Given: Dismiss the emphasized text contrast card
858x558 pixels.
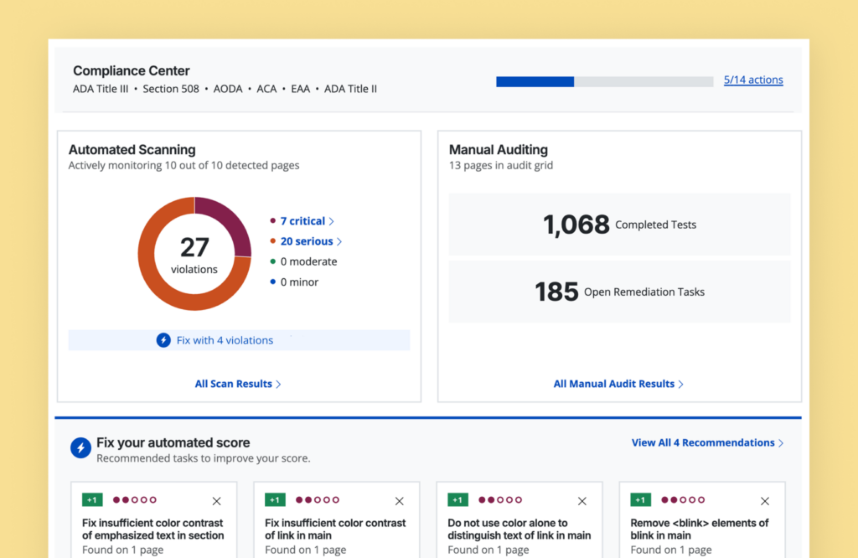Looking at the screenshot, I should click(217, 501).
